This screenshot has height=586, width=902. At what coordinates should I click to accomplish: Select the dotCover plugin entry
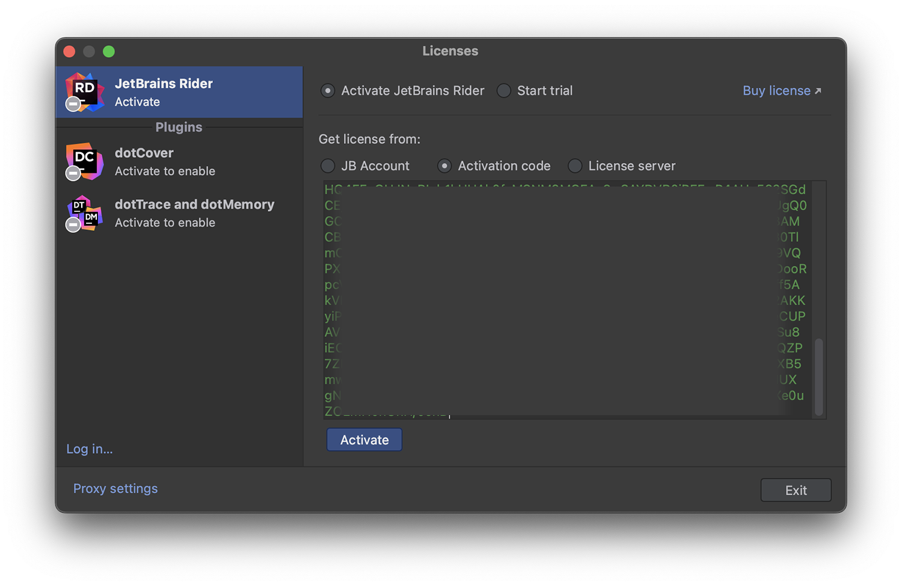pos(179,162)
